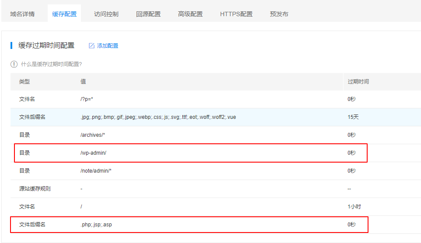This screenshot has width=421, height=243.
Task: Click the add configuration pencil icon
Action: [x=91, y=46]
